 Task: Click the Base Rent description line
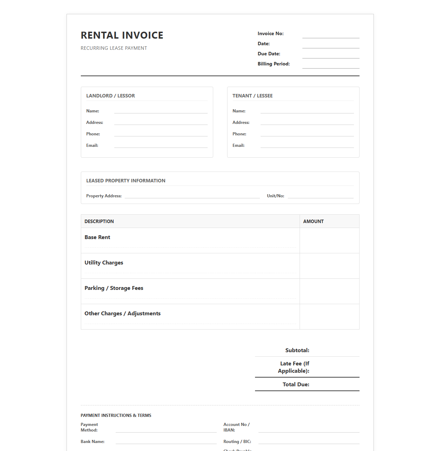coord(190,245)
